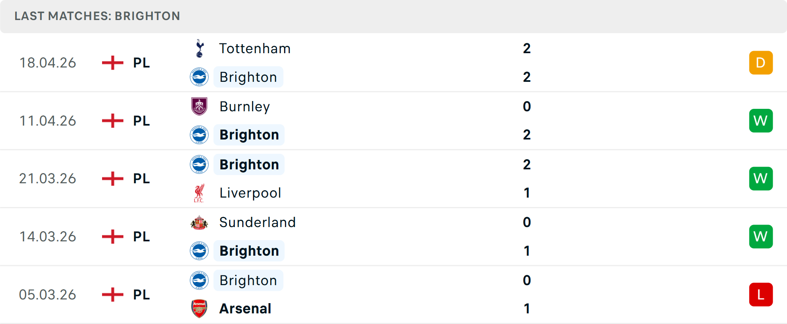Viewport: 787px width, 324px height.
Task: Select the Sunderland team name
Action: click(x=257, y=223)
